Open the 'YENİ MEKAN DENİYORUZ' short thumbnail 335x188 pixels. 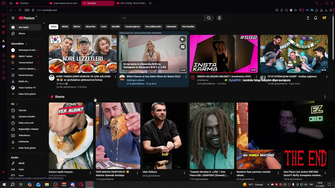[118, 136]
